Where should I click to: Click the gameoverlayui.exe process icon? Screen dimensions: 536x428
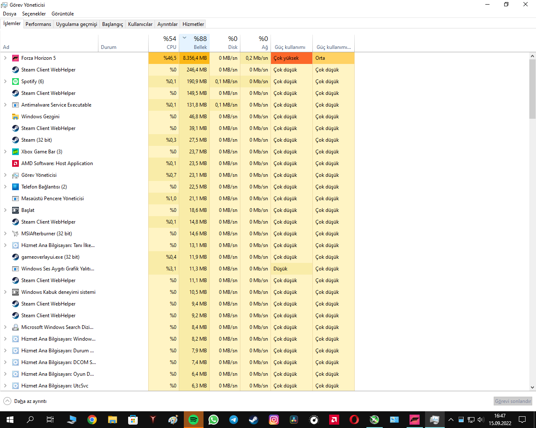click(15, 257)
